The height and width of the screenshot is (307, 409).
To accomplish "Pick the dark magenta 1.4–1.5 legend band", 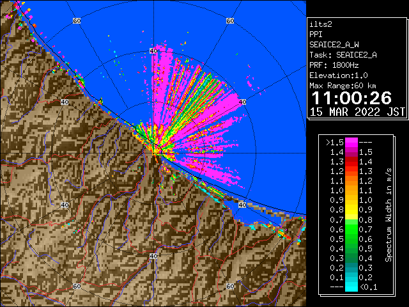I will tap(351, 152).
